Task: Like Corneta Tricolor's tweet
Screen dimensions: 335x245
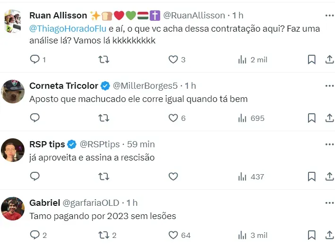Action: tap(173, 118)
